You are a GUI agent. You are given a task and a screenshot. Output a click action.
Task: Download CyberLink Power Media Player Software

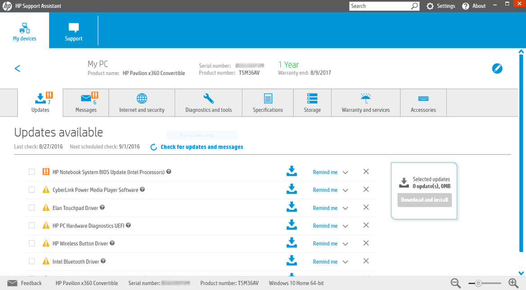pos(292,189)
